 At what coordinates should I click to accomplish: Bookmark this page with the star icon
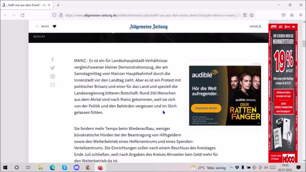(252, 15)
